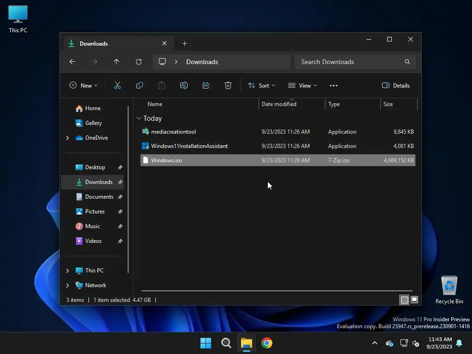This screenshot has width=472, height=354.
Task: Click the 4,689,152 KB size cell
Action: pos(399,160)
